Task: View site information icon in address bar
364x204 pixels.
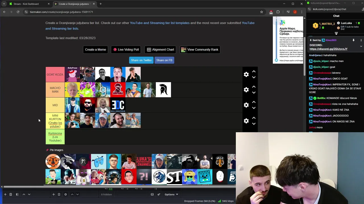Action: [x=26, y=12]
